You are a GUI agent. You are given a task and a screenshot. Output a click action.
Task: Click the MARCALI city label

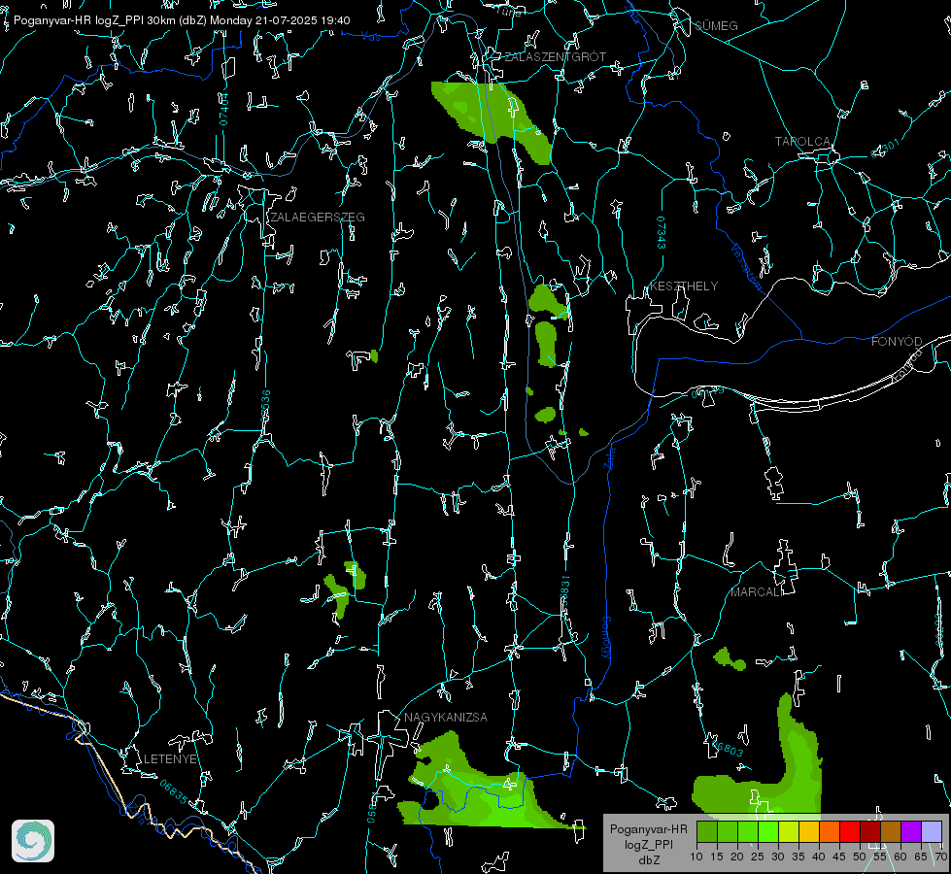click(x=757, y=592)
